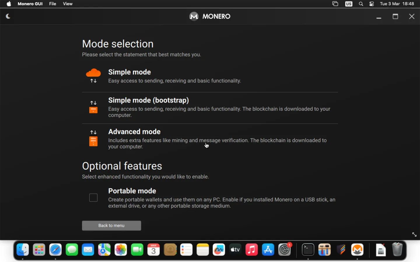Screen dimensions: 420x262
Task: Launch FaceTime from the dock
Action: click(x=137, y=250)
